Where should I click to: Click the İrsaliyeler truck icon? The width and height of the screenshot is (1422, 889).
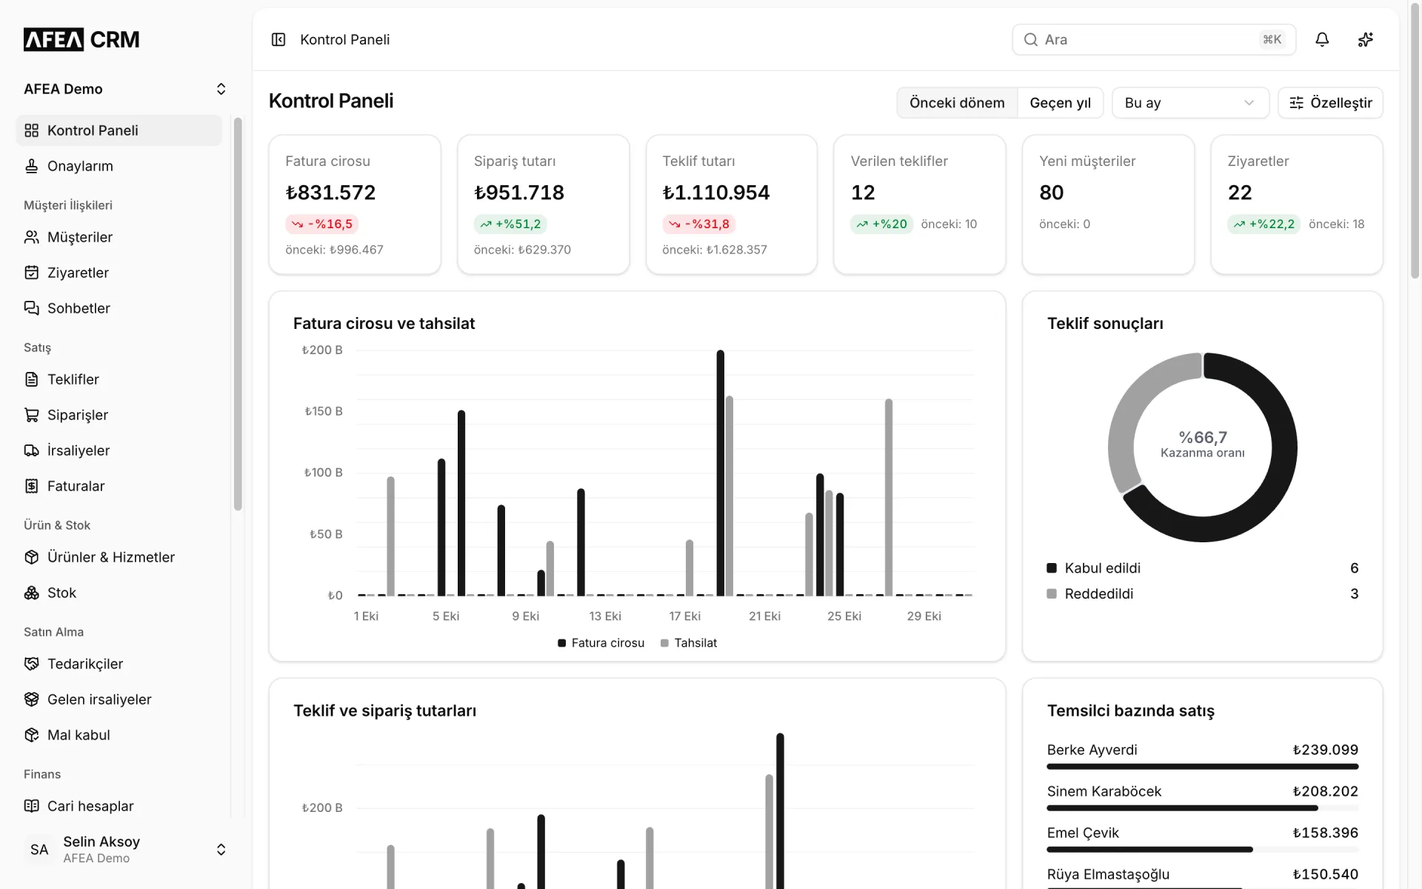31,450
